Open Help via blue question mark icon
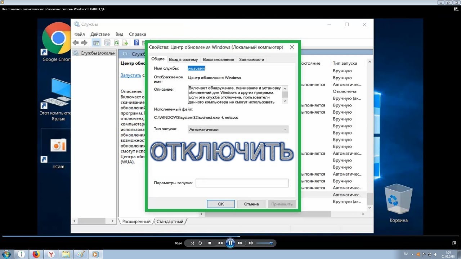The width and height of the screenshot is (461, 259). coord(136,43)
